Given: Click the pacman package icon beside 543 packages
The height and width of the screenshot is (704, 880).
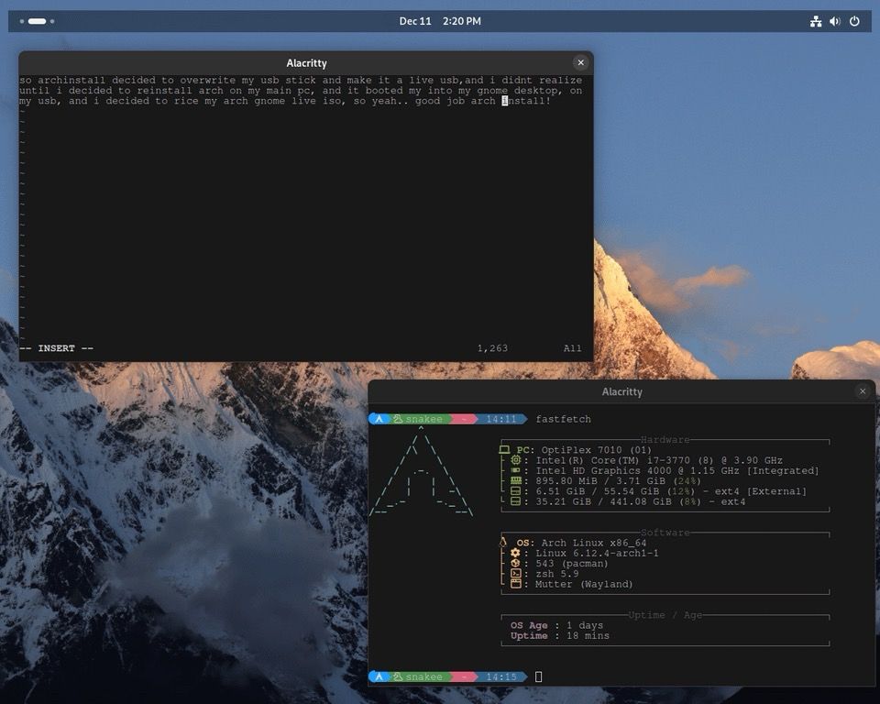Looking at the screenshot, I should (x=514, y=564).
